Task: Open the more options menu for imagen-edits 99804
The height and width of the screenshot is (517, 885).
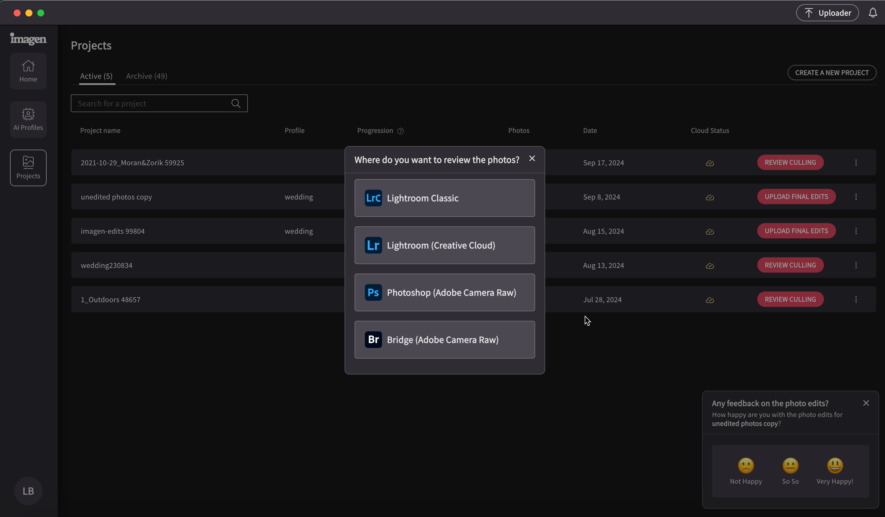Action: 856,231
